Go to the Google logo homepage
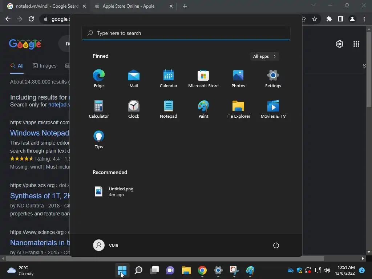 [x=25, y=44]
